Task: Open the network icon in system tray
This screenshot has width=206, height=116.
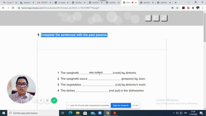Action: coord(177,113)
